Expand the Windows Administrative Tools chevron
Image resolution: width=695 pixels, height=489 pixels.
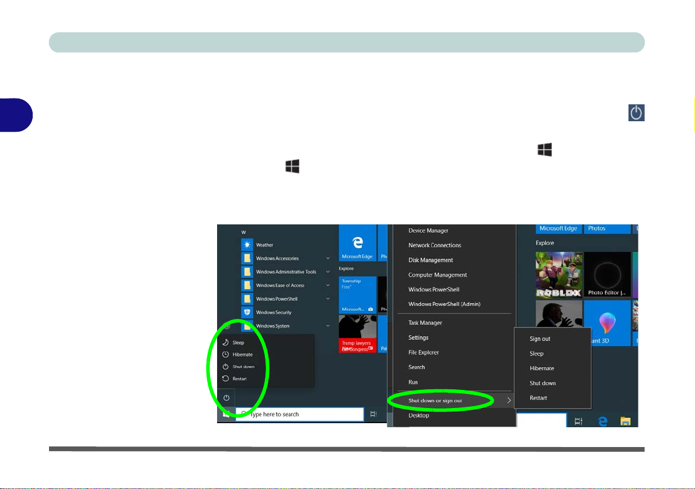(328, 272)
